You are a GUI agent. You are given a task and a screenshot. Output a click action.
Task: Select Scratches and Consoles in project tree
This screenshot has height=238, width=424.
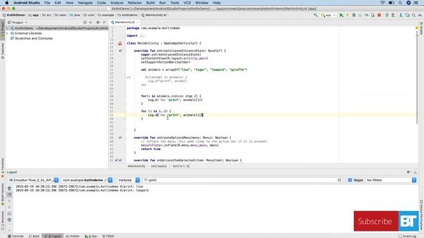pos(34,38)
